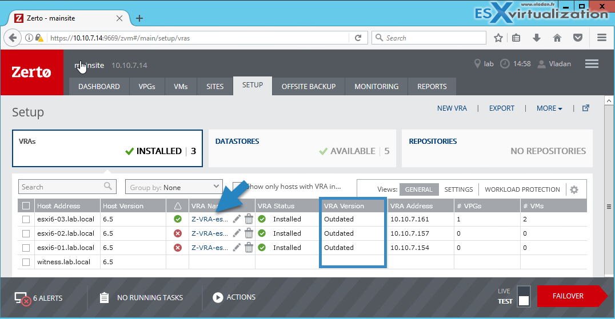Screen dimensions: 615x319
Task: Switch to the VPGs tab
Action: click(147, 87)
